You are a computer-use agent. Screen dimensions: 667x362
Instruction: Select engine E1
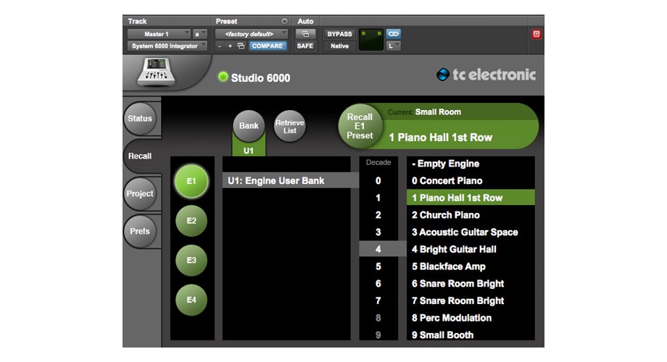(191, 182)
